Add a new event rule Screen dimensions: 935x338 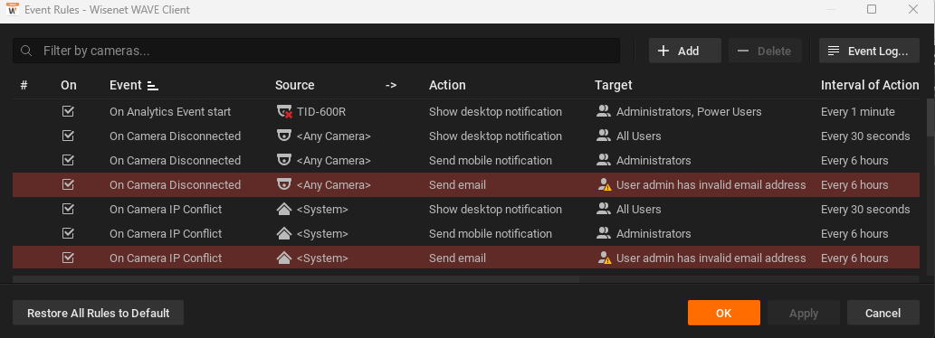685,51
